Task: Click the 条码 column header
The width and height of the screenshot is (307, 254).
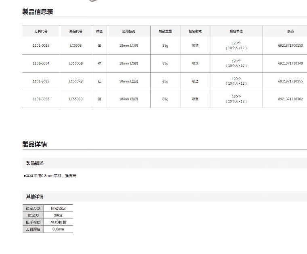Action: pos(290,31)
